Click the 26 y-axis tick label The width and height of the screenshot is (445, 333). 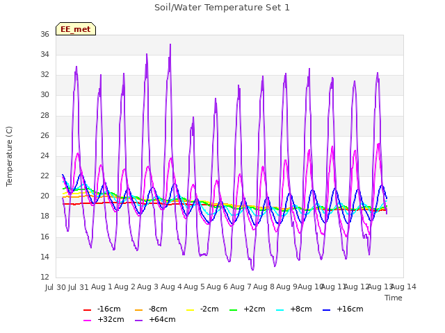pyautogui.click(x=44, y=135)
